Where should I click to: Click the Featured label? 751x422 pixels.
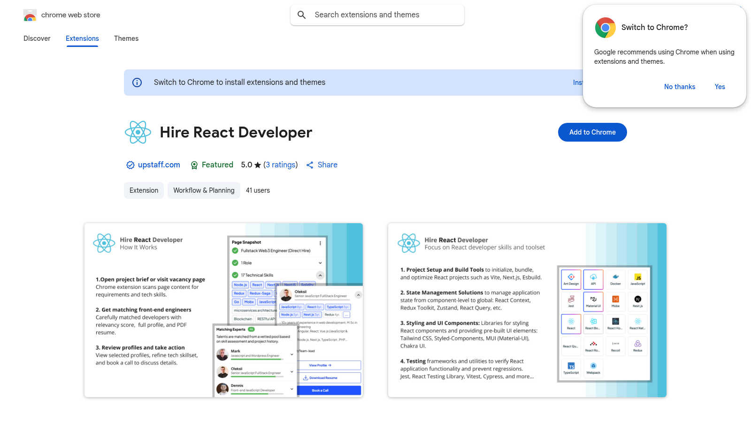click(x=217, y=165)
